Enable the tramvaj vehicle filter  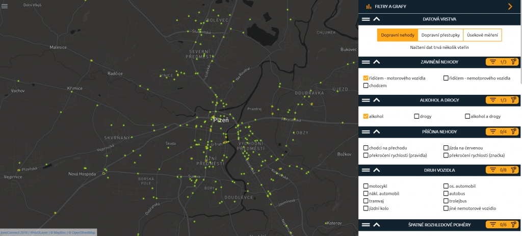[x=366, y=201]
